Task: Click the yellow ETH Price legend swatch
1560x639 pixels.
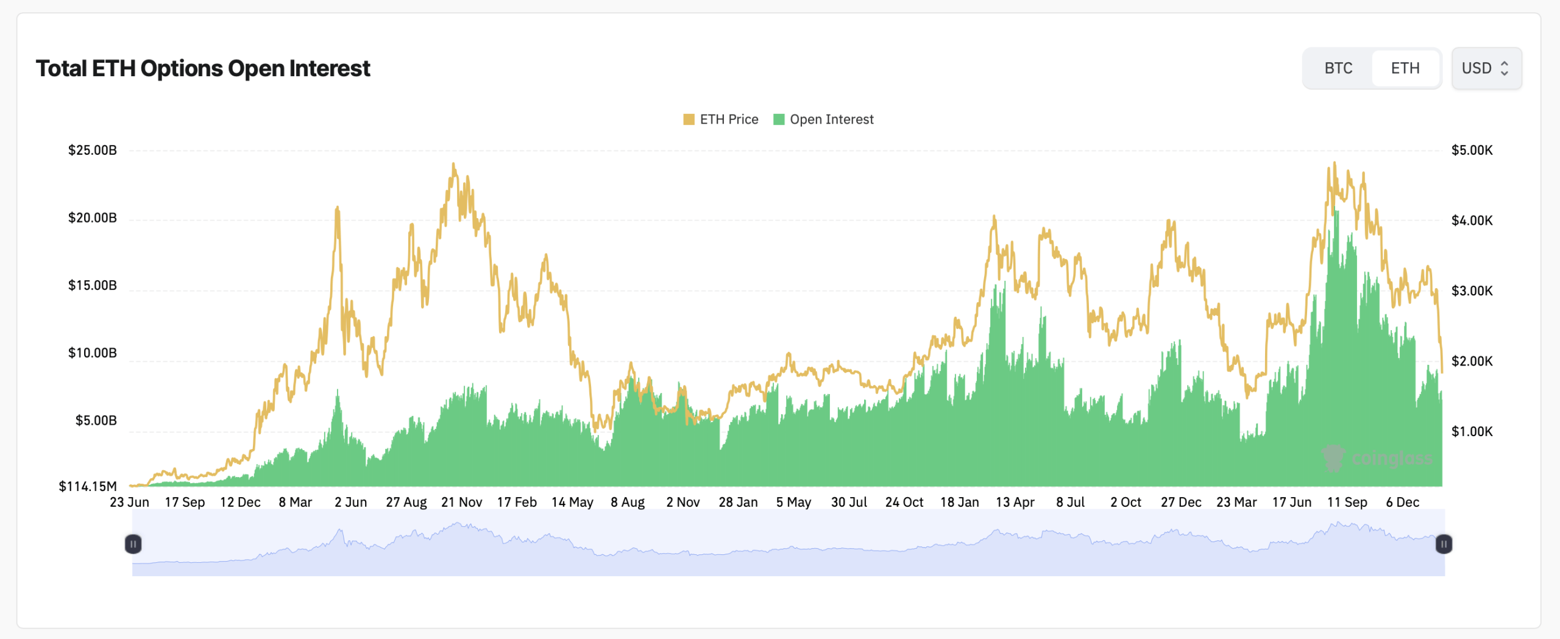Action: point(689,119)
